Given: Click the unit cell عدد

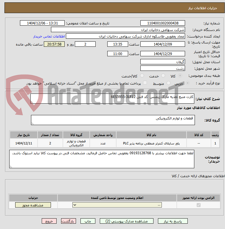Looking at the screenshot, I should click(x=103, y=144).
